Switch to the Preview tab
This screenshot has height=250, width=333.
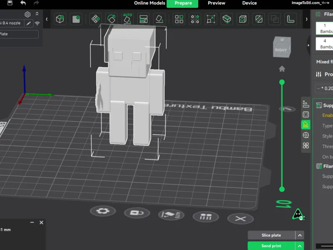point(216,3)
